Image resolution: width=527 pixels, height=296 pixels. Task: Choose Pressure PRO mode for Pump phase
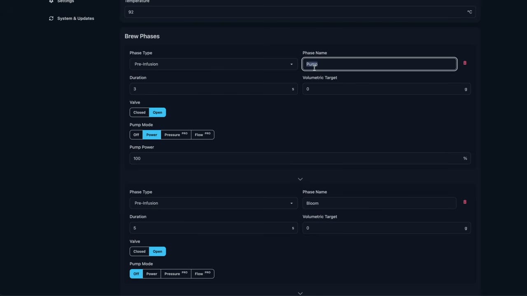point(176,135)
